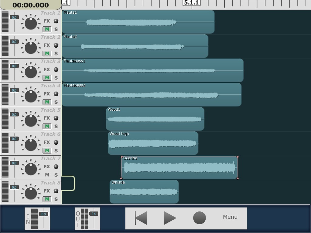Click the OUT level fader at 1.4

coord(94,214)
